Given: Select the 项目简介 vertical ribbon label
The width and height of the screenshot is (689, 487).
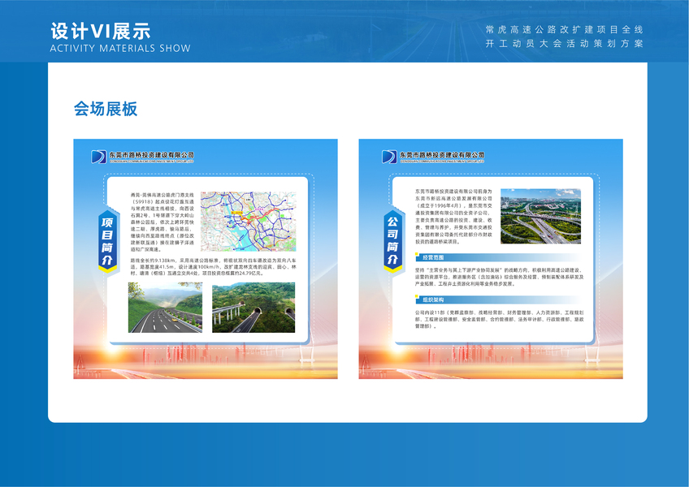Looking at the screenshot, I should pos(107,240).
